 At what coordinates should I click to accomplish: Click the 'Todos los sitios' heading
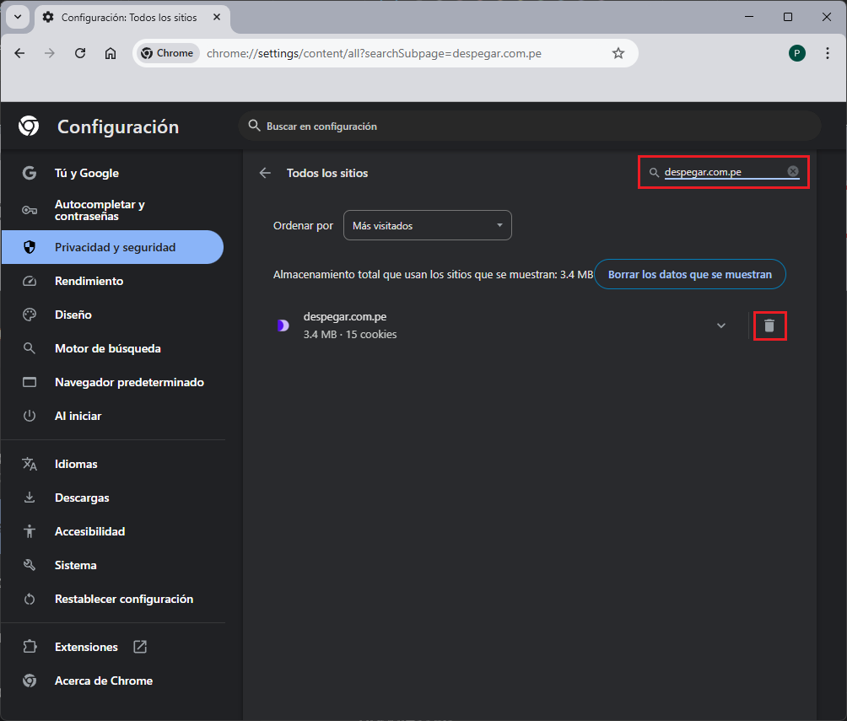[x=327, y=173]
